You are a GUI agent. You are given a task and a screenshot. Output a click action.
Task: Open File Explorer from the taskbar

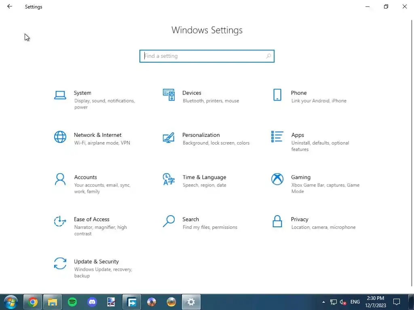point(53,302)
